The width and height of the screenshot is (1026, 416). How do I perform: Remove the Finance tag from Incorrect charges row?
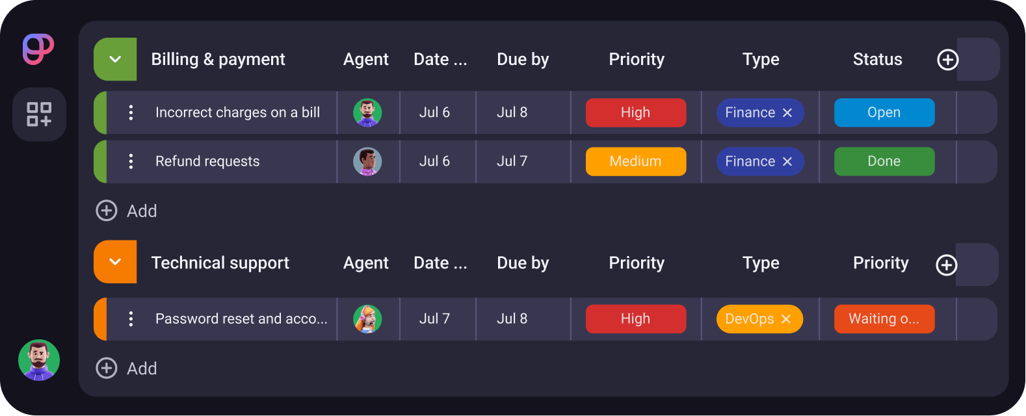point(787,112)
